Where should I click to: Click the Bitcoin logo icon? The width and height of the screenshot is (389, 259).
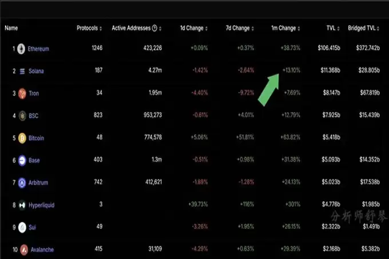[x=21, y=138]
